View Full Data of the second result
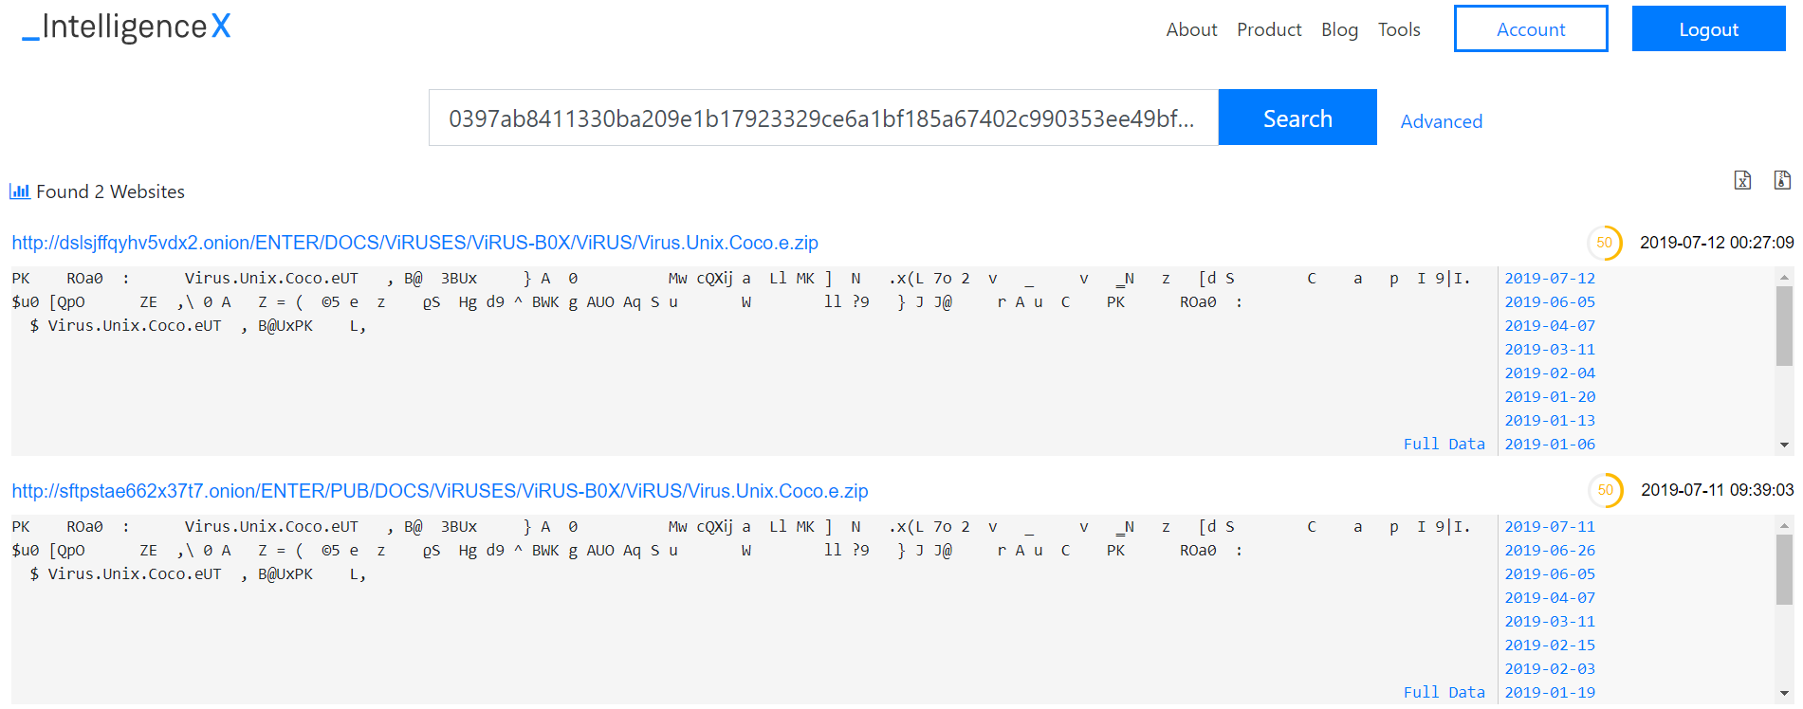 (x=1444, y=692)
